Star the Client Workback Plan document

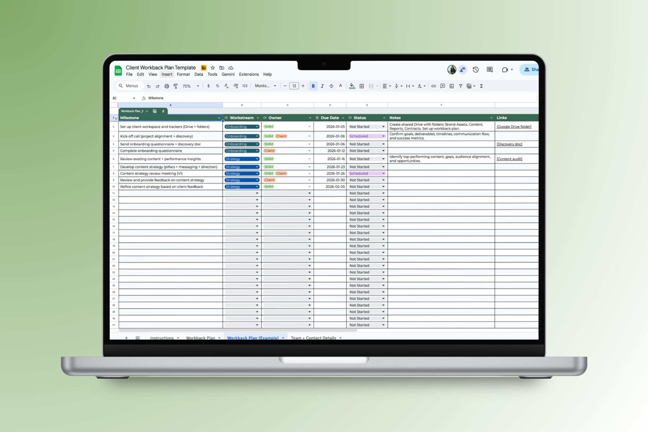click(213, 68)
